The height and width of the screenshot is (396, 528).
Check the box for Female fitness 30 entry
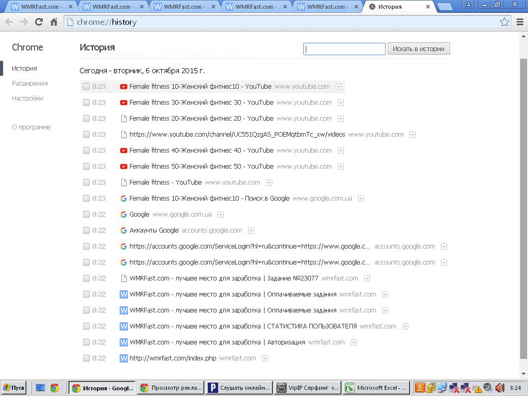pos(86,103)
